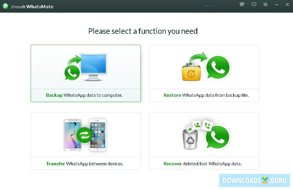
Task: Open the feedback chat bubble icon
Action: coord(254,4)
